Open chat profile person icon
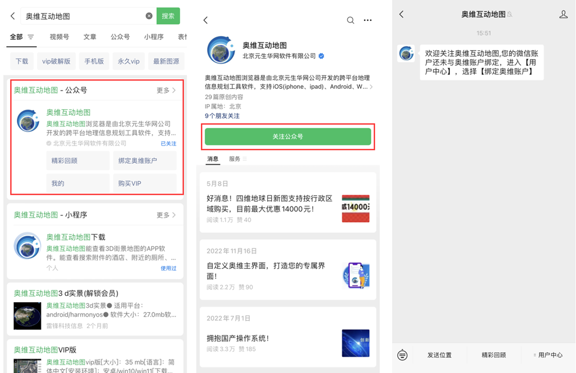Image resolution: width=576 pixels, height=373 pixels. 563,15
